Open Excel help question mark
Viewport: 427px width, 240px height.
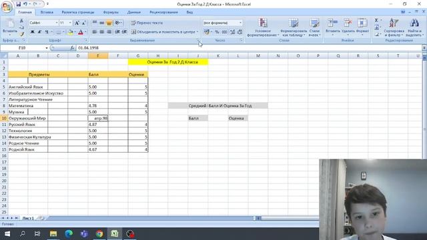tap(403, 12)
